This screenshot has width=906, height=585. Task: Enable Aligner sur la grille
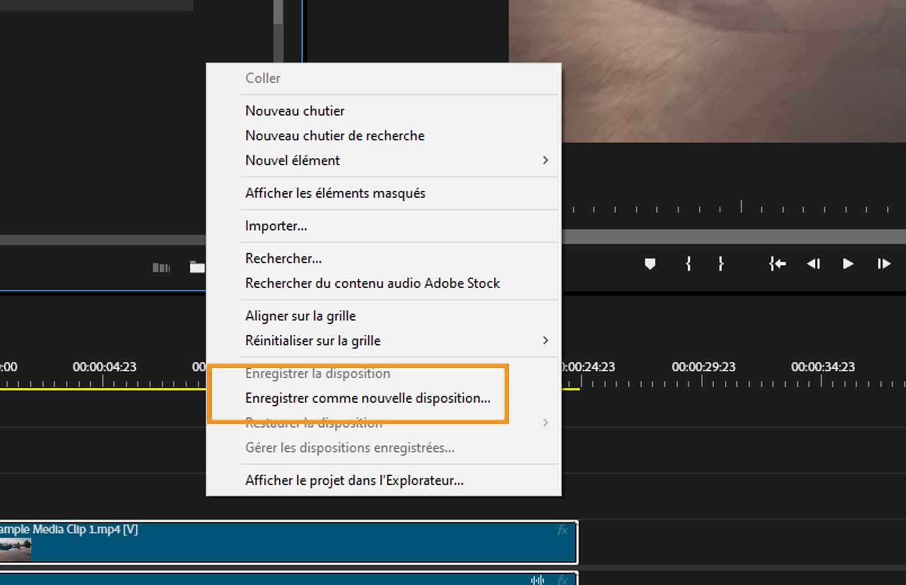point(301,315)
